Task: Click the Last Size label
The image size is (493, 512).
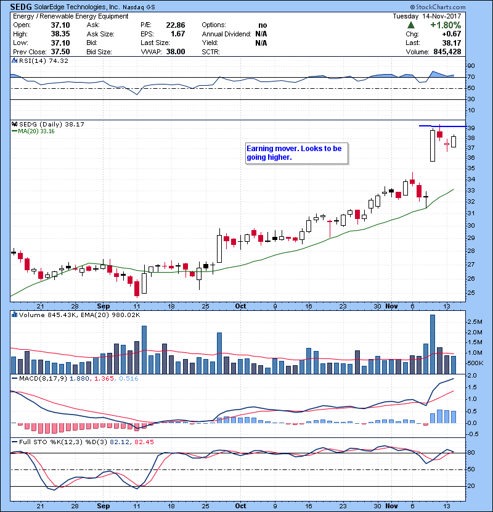Action: click(x=155, y=43)
